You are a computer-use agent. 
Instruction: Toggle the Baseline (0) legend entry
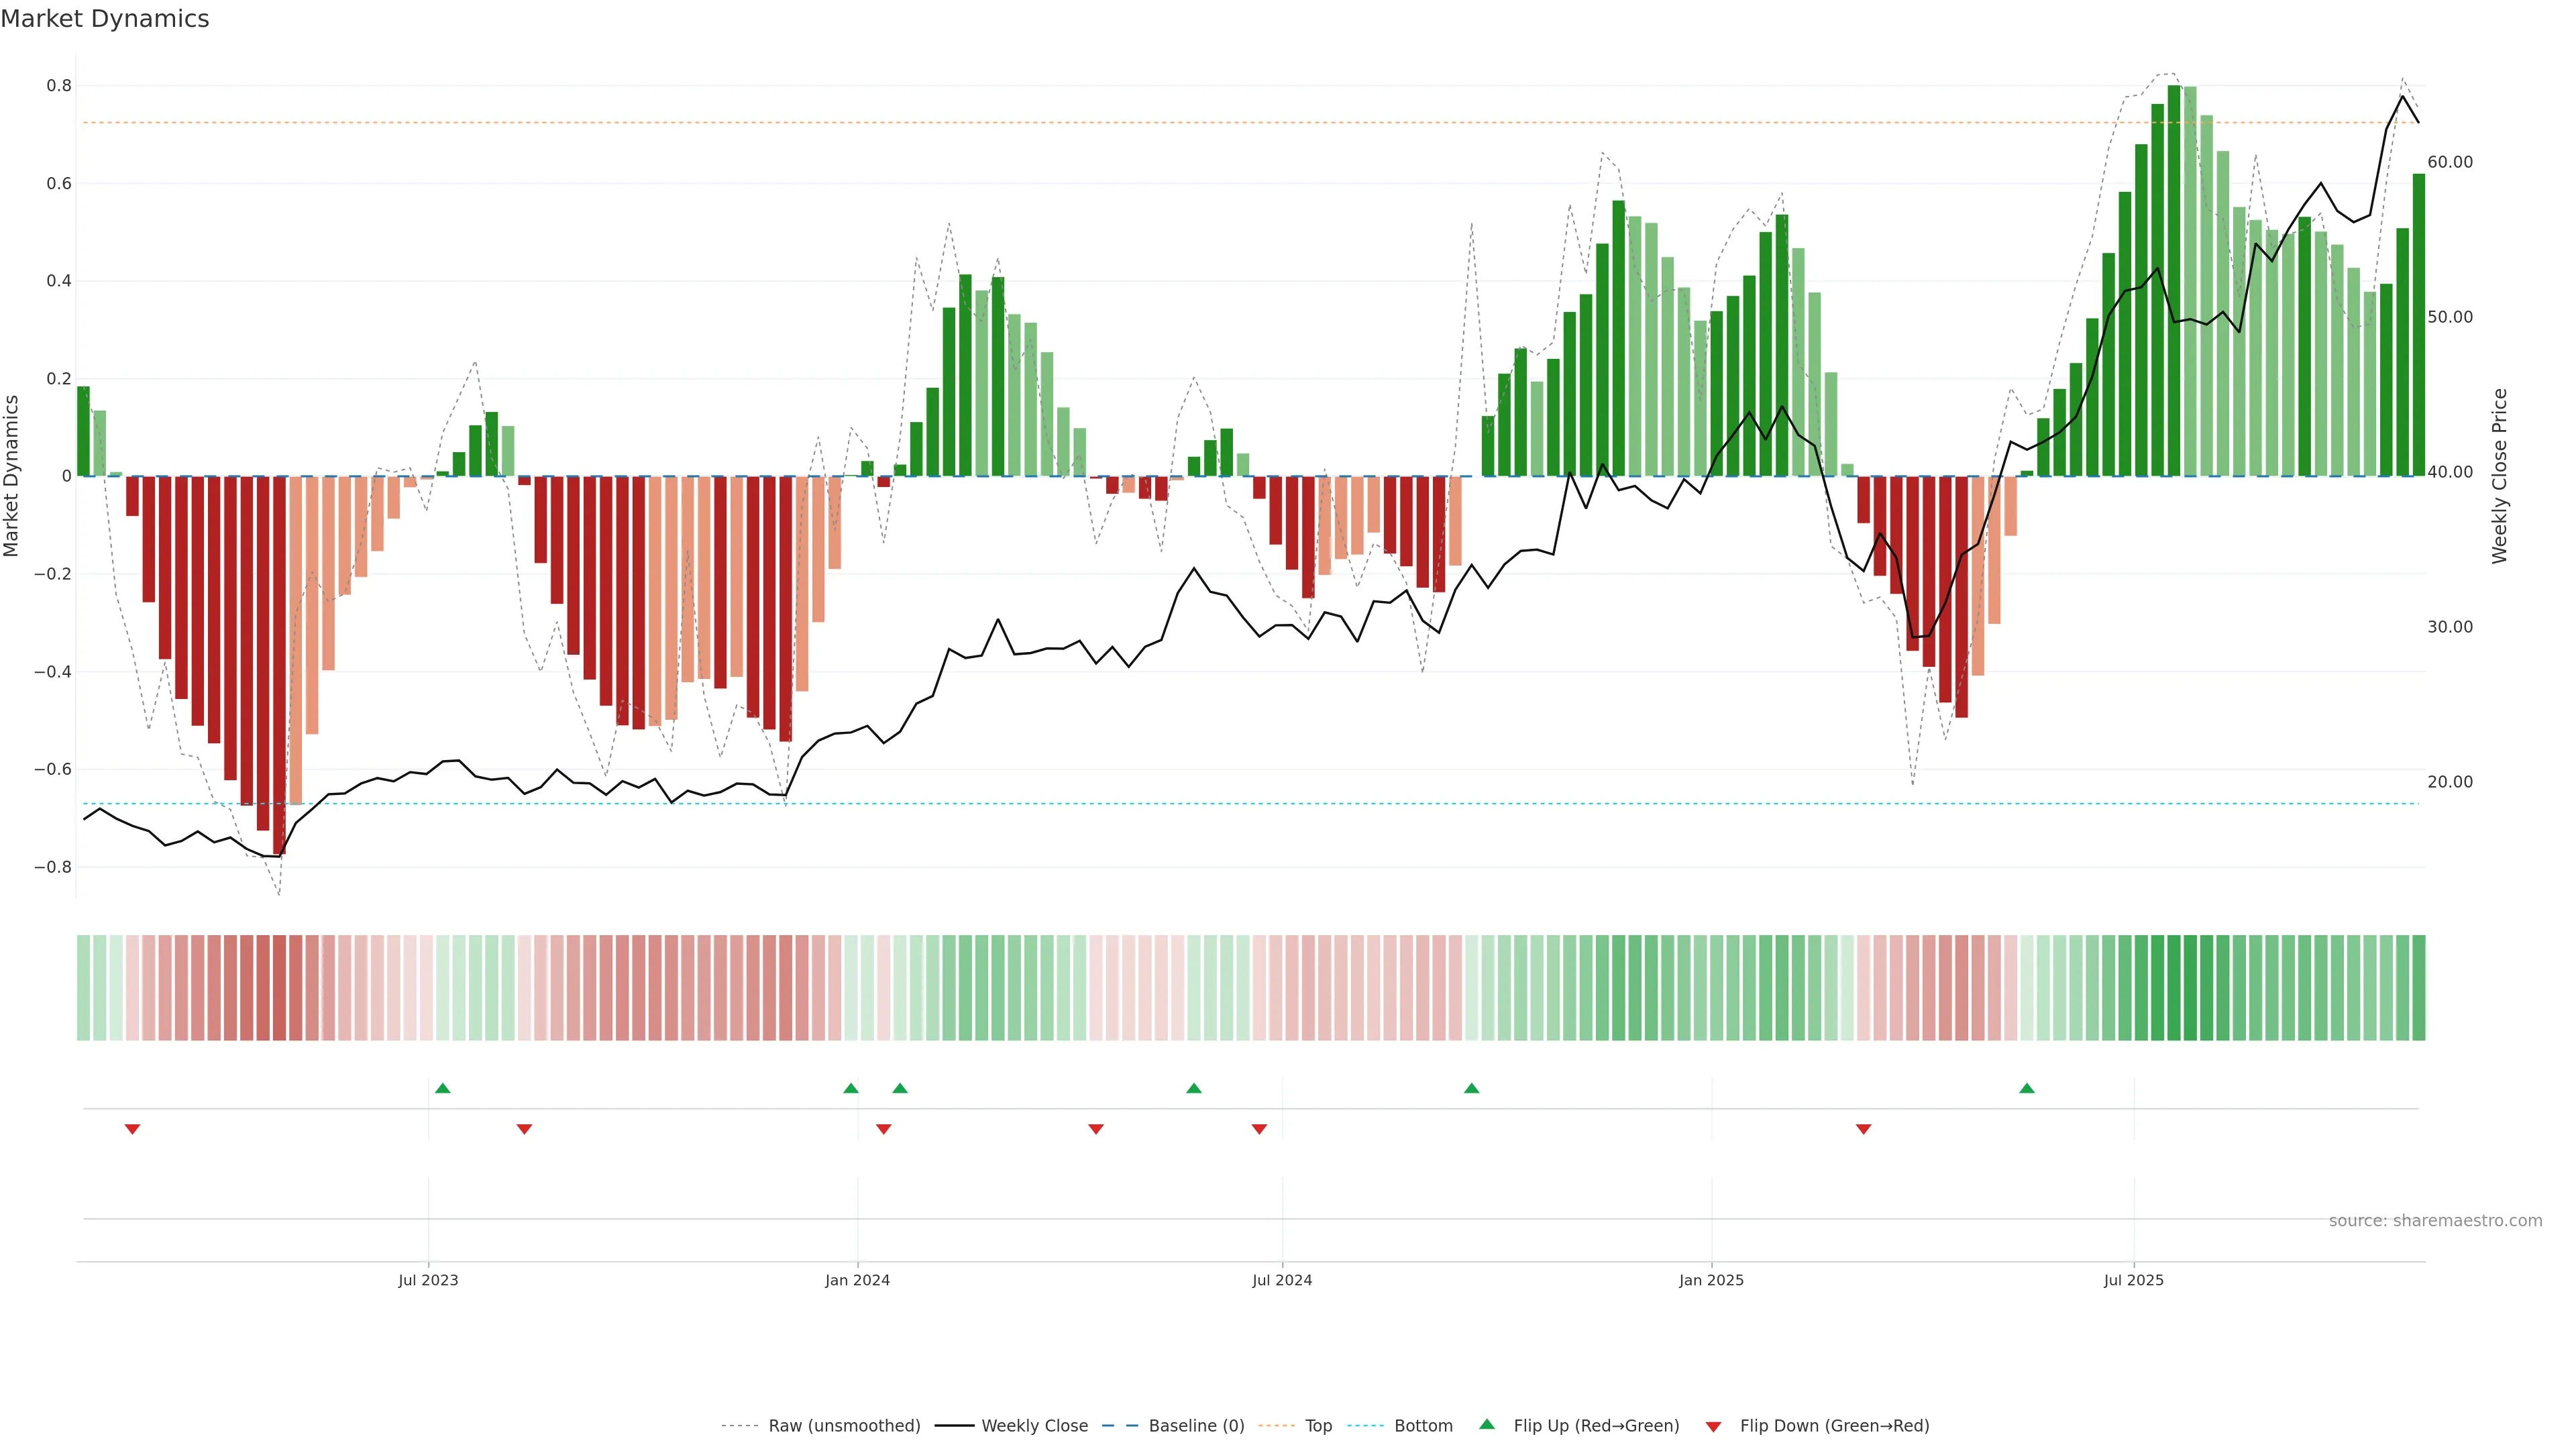[x=1196, y=1426]
